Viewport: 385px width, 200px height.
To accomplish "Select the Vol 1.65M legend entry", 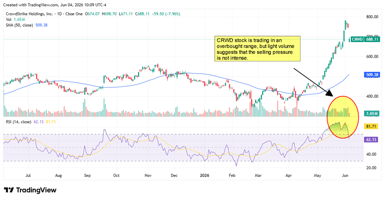I will click(15, 20).
